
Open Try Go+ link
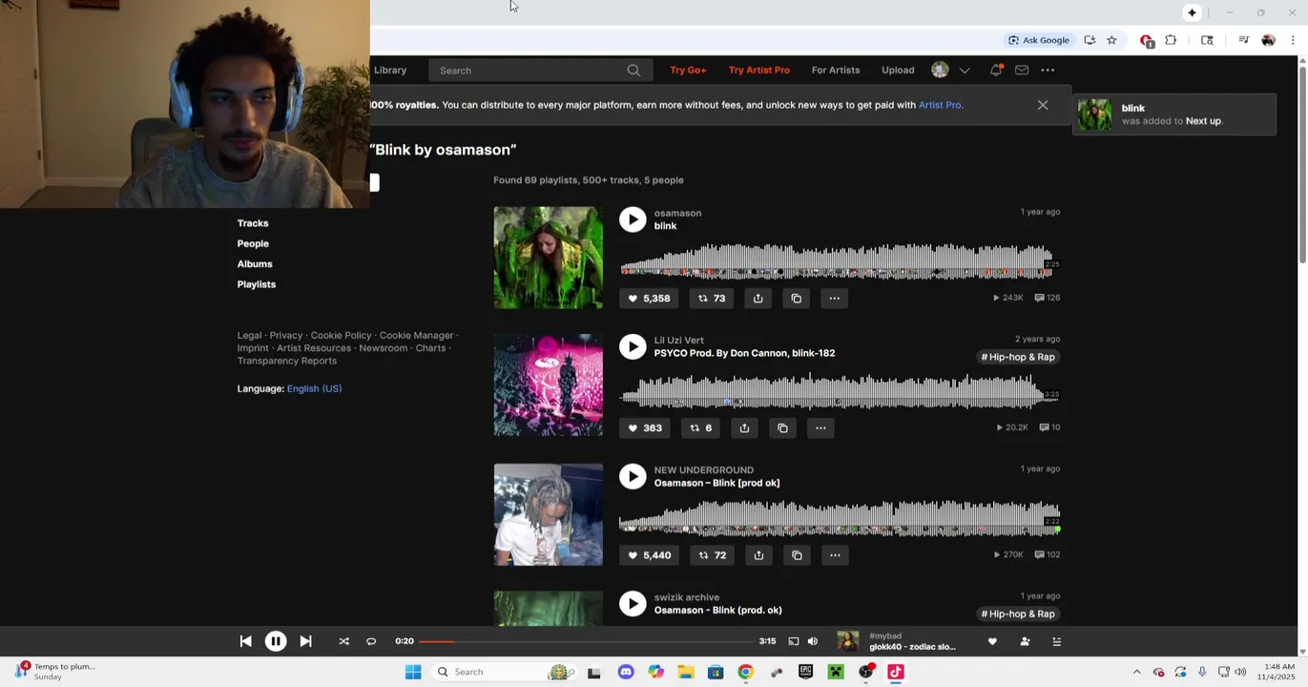click(688, 70)
